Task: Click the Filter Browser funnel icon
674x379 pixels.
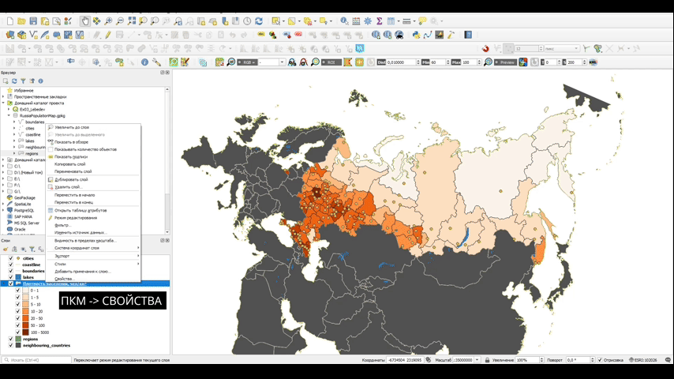Action: pyautogui.click(x=23, y=81)
